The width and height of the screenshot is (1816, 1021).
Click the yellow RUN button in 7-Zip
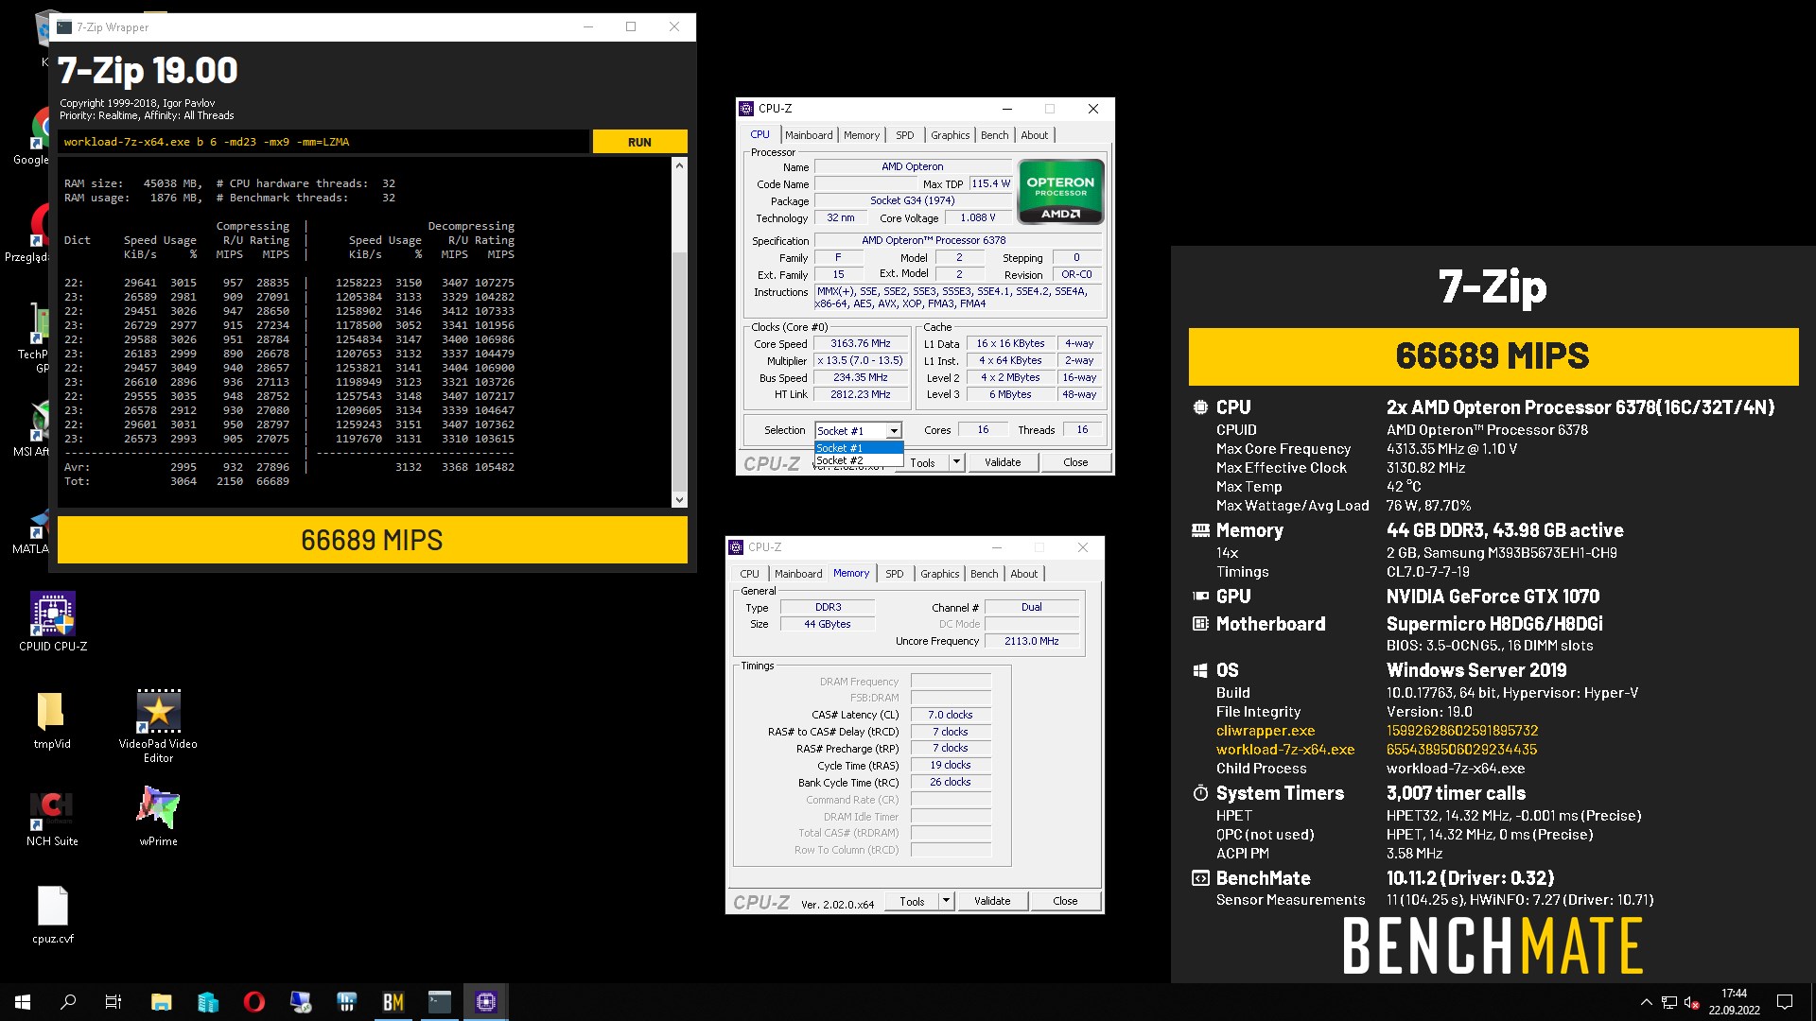(x=639, y=142)
